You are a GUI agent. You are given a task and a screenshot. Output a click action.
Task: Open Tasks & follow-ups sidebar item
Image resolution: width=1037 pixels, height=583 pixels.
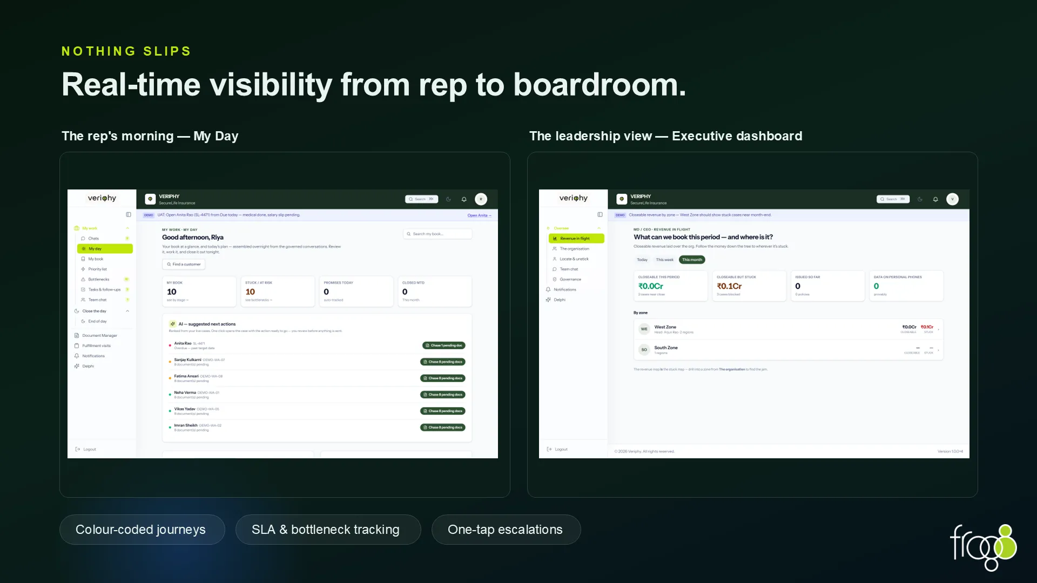[105, 289]
